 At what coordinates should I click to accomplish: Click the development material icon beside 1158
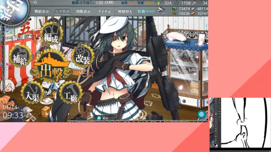176,3
